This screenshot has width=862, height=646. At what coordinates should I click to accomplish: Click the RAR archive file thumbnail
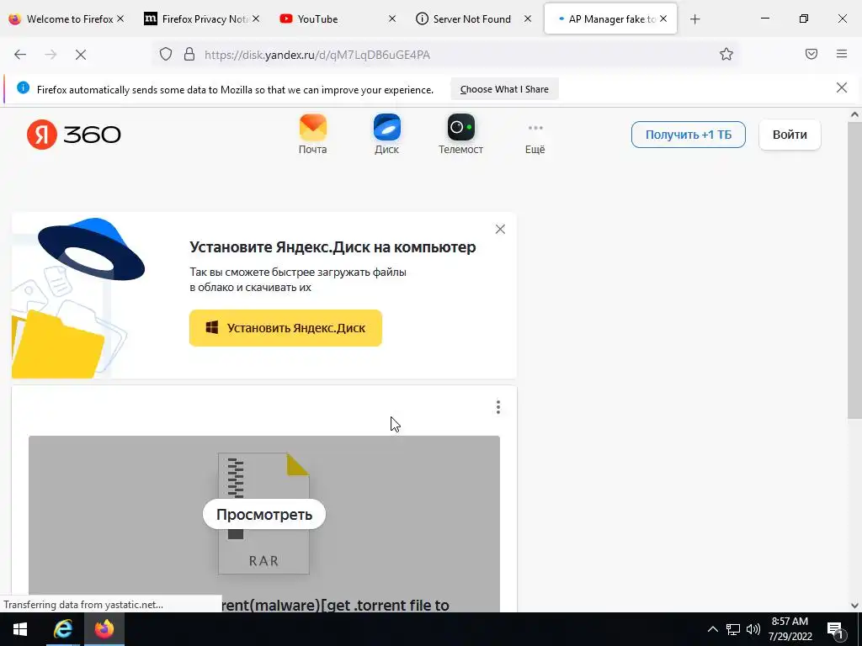[263, 514]
